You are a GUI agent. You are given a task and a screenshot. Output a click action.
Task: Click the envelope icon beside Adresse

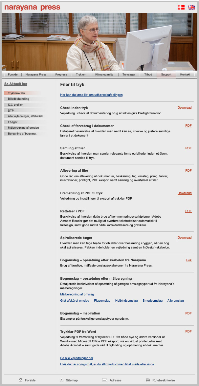pyautogui.click(x=104, y=380)
